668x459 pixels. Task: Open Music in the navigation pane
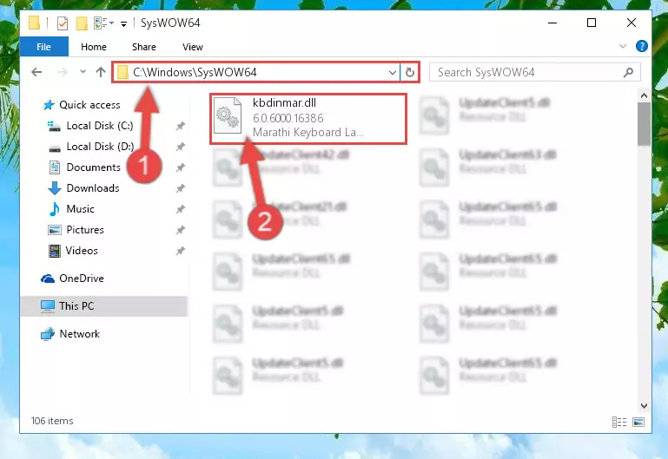point(71,209)
